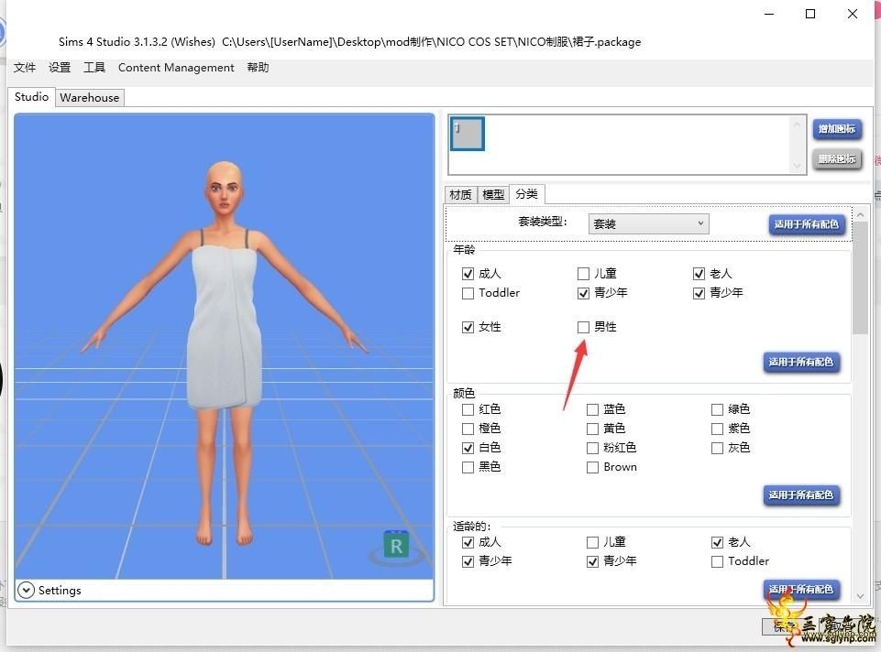
Task: Click 适用于所有配色 in the 年龄 section
Action: click(x=800, y=362)
